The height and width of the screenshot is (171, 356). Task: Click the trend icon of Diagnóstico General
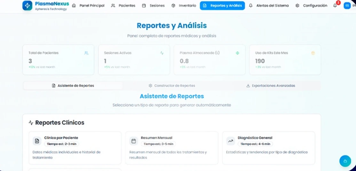tap(231, 141)
